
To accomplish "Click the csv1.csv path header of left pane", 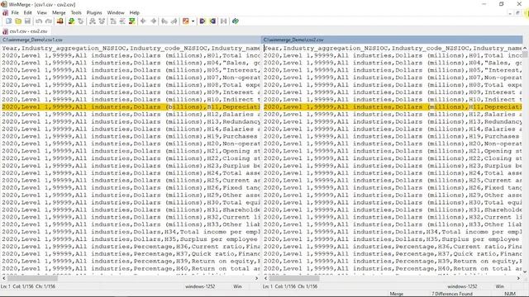I will [131, 40].
